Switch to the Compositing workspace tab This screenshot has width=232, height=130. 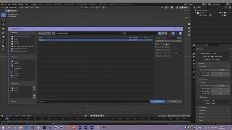[58, 5]
